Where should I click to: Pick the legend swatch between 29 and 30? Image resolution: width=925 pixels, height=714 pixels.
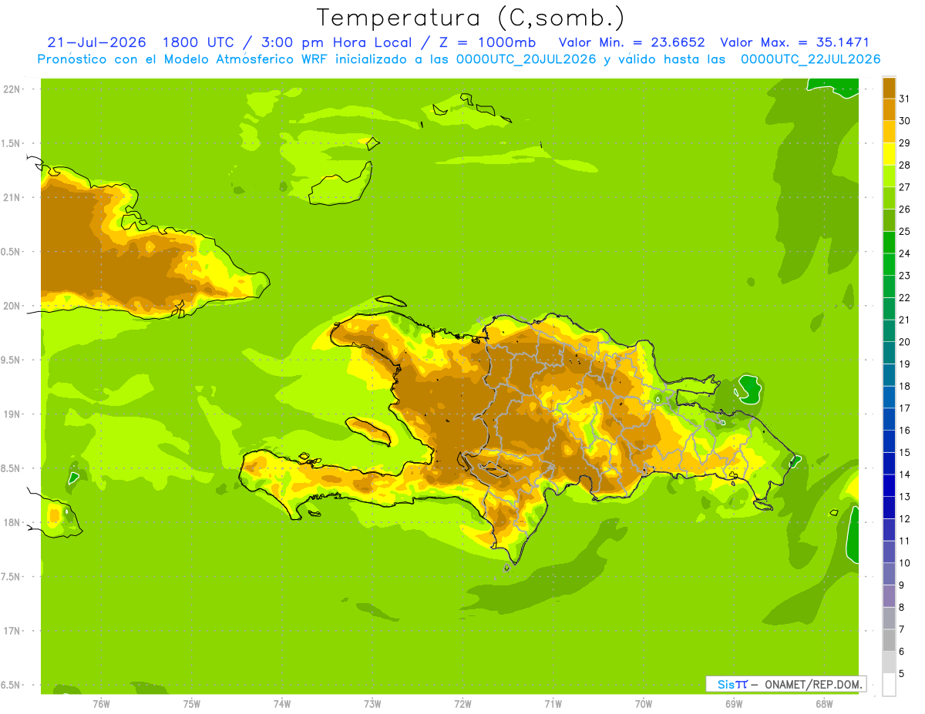pos(889,131)
